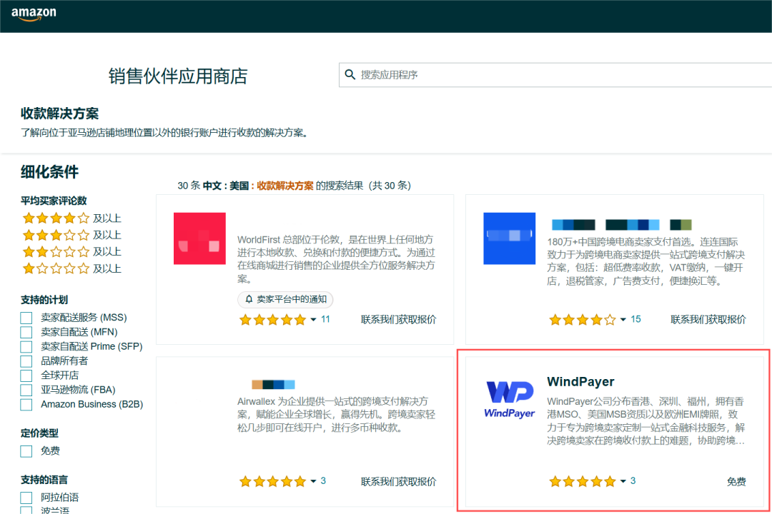Click 联系我们获取报价 on 连连国际 card
Viewport: 772px width, 514px height.
click(708, 320)
